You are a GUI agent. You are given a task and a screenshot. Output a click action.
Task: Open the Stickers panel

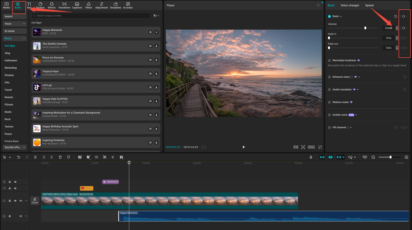[40, 5]
